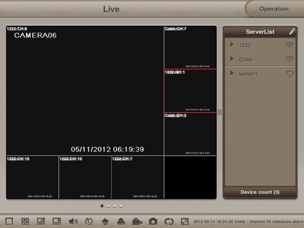Viewport: 304px width, 228px height.
Task: Click disconnected signal icon for weren't
Action: pyautogui.click(x=289, y=73)
